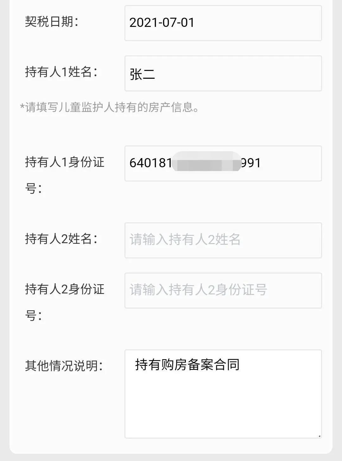This screenshot has height=461, width=342.
Task: Click the 2021-07-01 date value
Action: click(162, 23)
